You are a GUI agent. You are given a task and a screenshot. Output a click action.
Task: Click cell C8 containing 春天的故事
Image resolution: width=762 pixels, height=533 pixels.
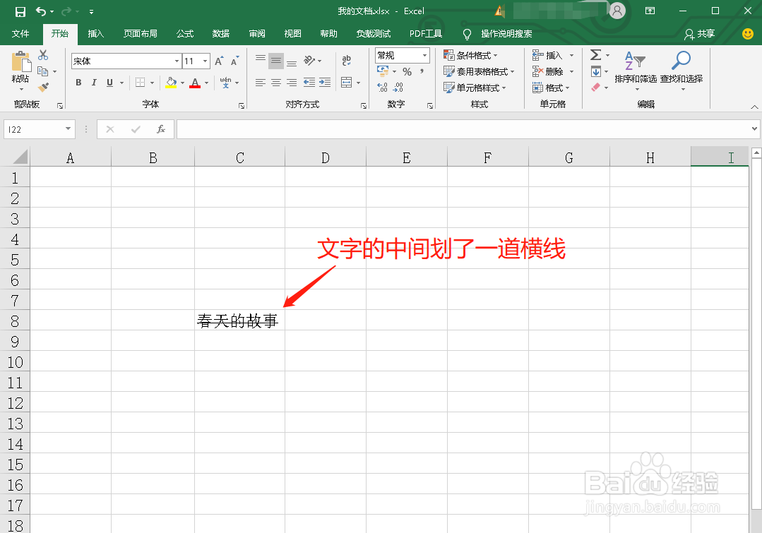239,321
